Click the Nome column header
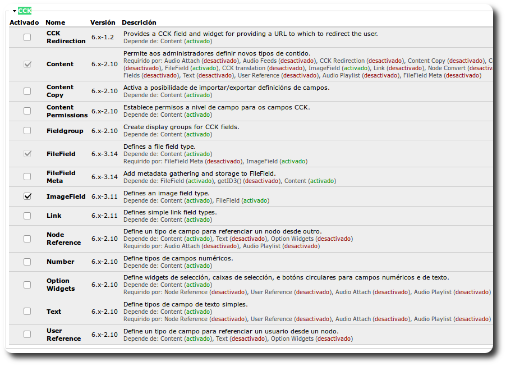The image size is (506, 366). click(x=55, y=22)
